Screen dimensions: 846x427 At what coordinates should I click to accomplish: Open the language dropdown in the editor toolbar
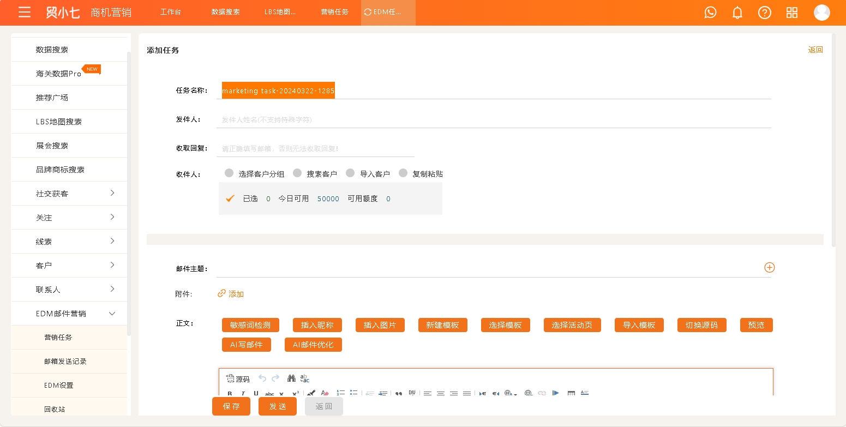point(511,393)
